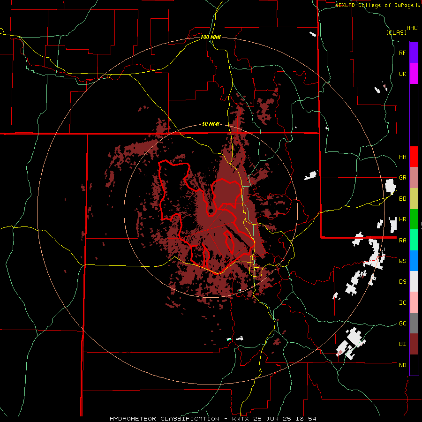Click the BD legend label

(402, 199)
